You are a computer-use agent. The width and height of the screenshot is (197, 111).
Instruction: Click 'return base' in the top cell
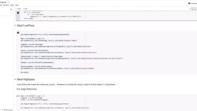28,18
